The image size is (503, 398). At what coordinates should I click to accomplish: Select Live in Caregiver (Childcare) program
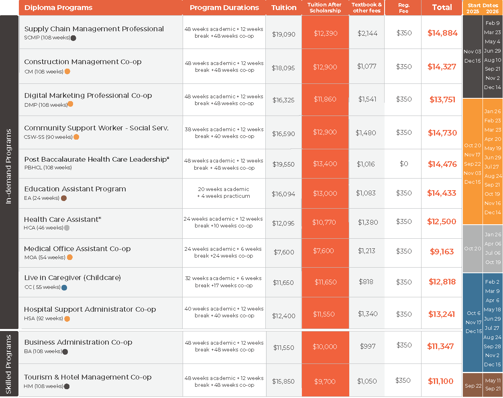point(72,278)
